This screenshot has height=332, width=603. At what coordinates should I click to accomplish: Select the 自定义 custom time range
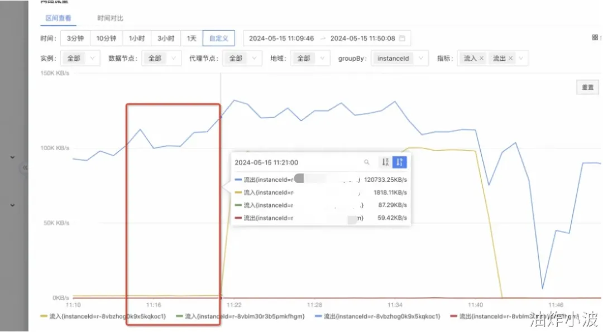pos(218,39)
